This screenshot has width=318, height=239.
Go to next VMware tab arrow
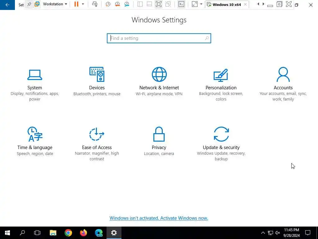pyautogui.click(x=263, y=4)
